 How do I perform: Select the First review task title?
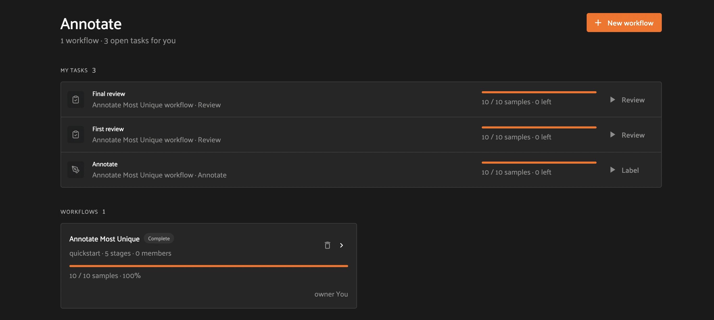pos(108,129)
